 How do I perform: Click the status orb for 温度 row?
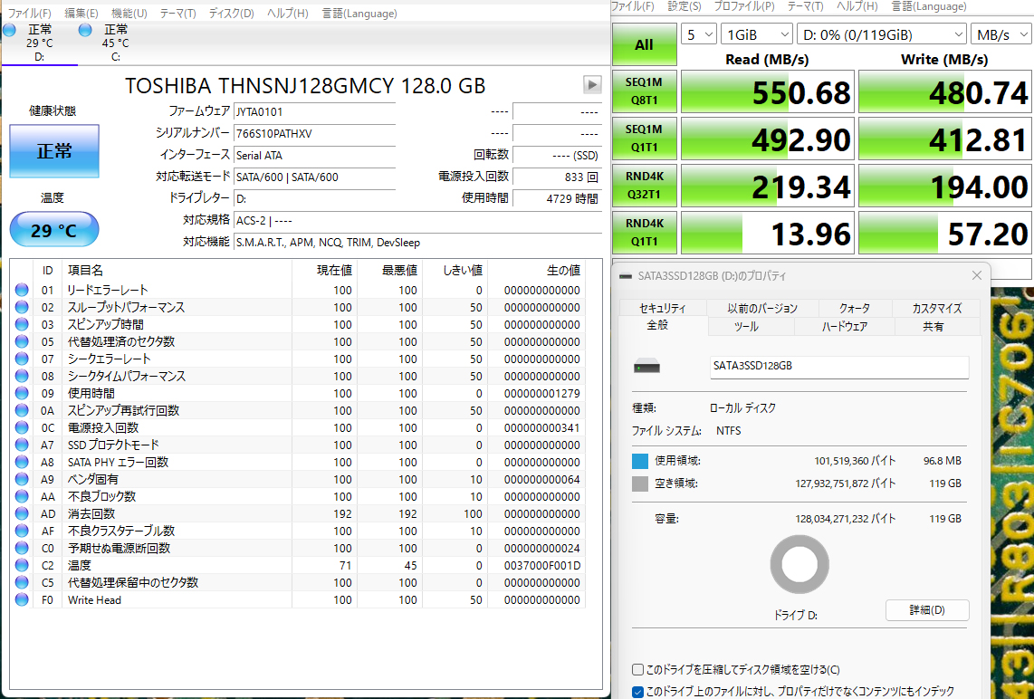pyautogui.click(x=22, y=565)
